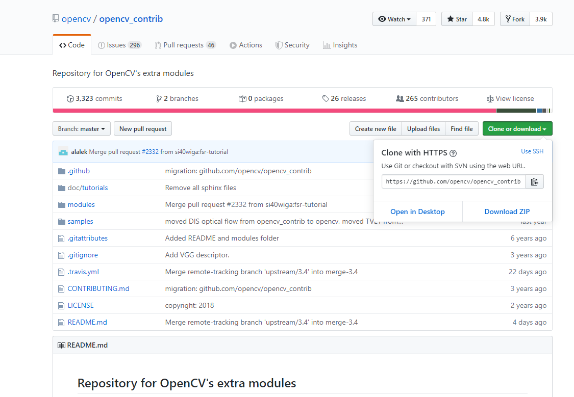574x397 pixels.
Task: Click the license scale icon
Action: [x=490, y=99]
